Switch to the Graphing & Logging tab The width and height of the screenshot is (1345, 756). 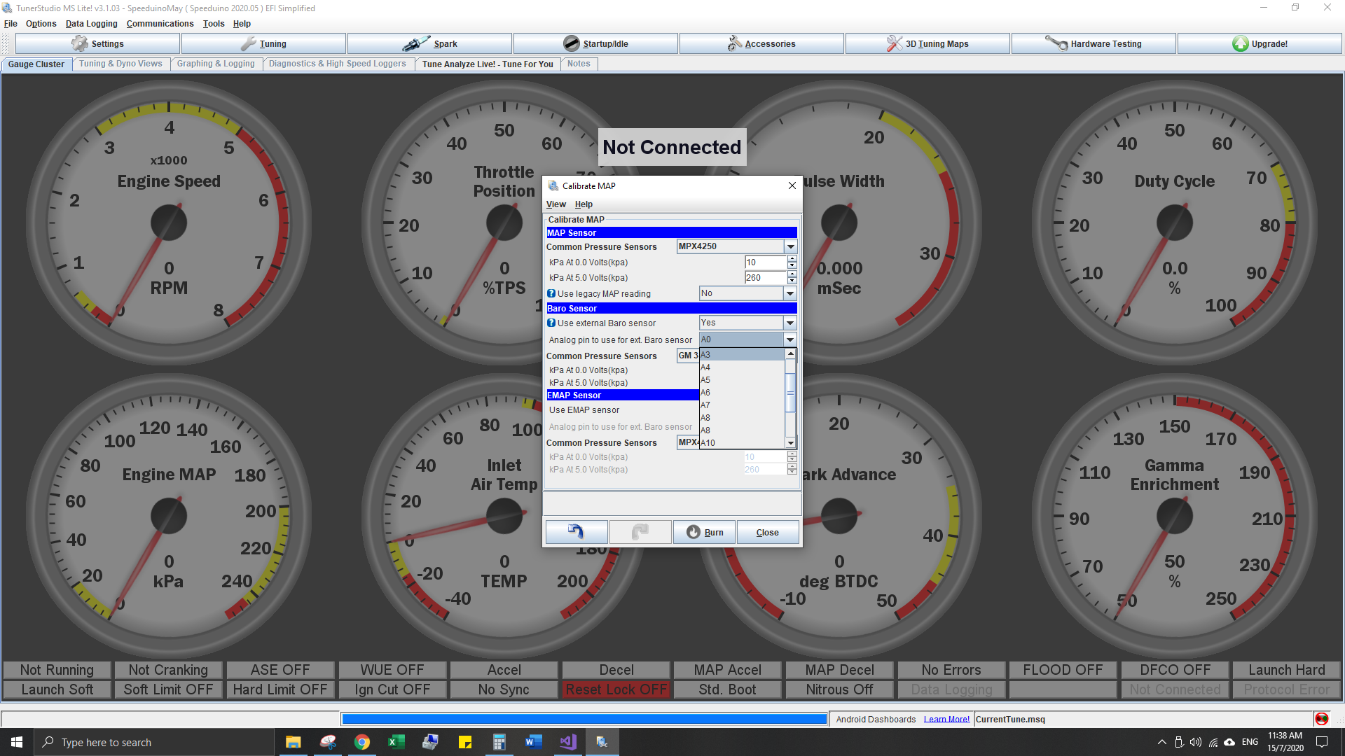(216, 64)
